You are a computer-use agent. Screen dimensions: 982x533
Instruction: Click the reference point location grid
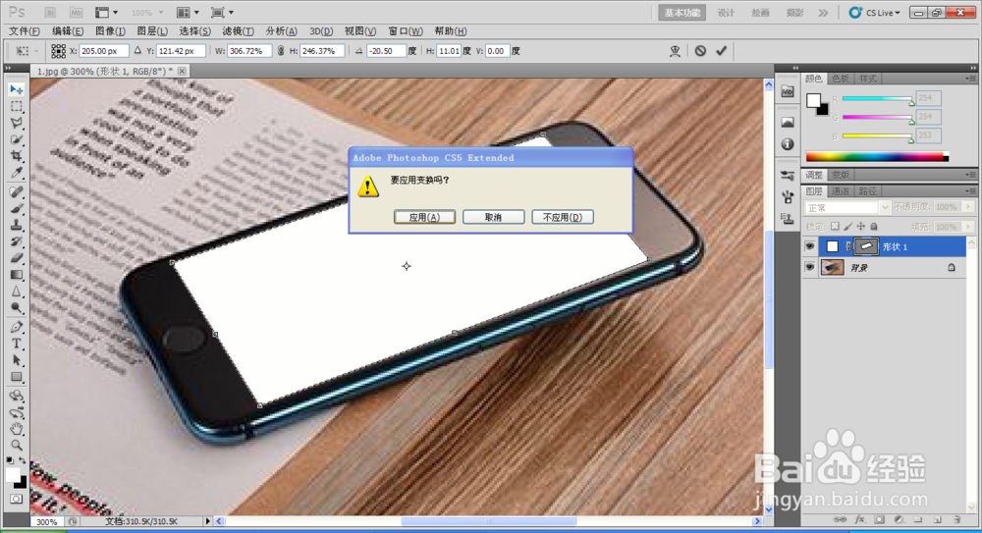coord(58,51)
